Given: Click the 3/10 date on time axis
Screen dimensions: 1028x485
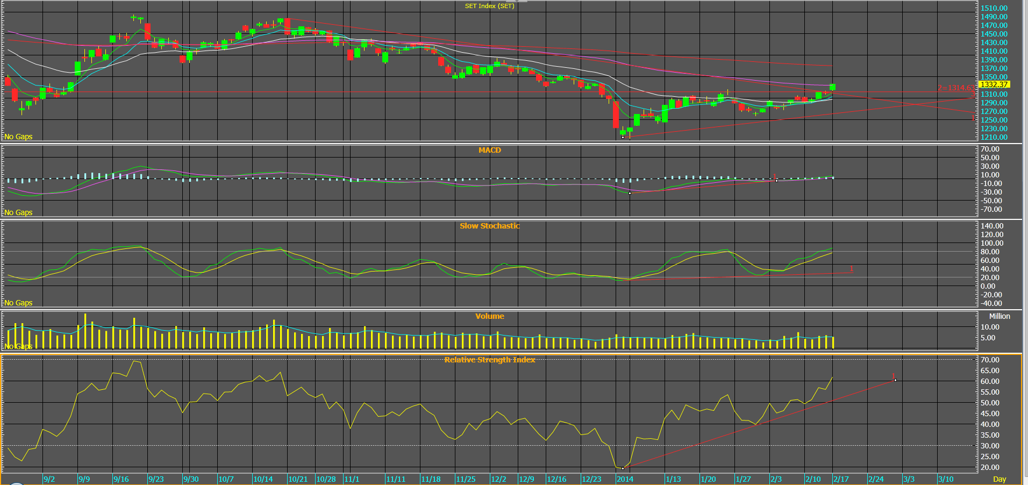Looking at the screenshot, I should pos(946,479).
